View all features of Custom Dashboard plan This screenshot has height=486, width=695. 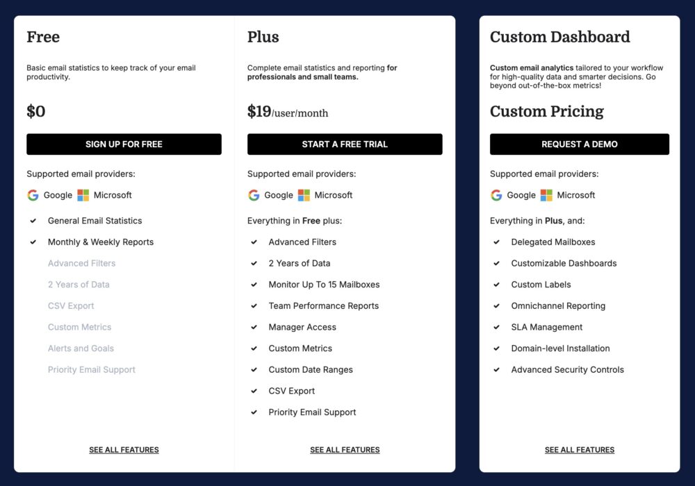580,450
